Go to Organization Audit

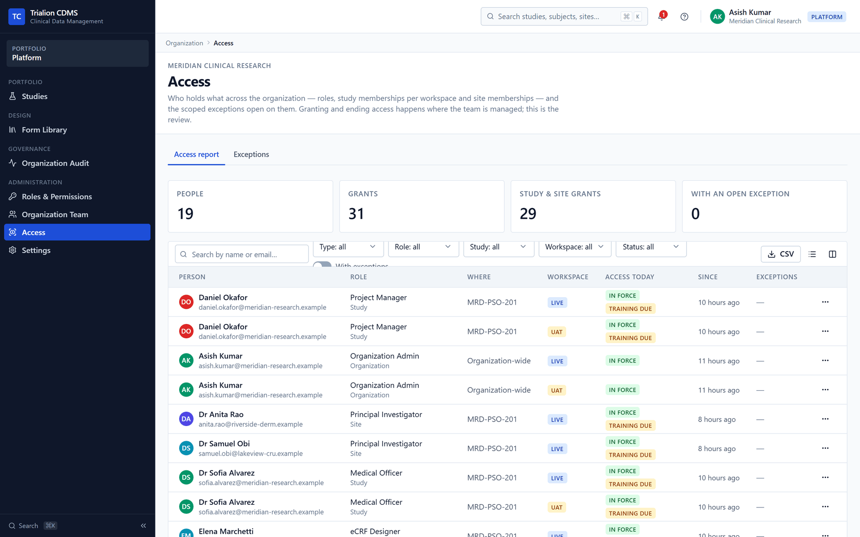click(77, 163)
